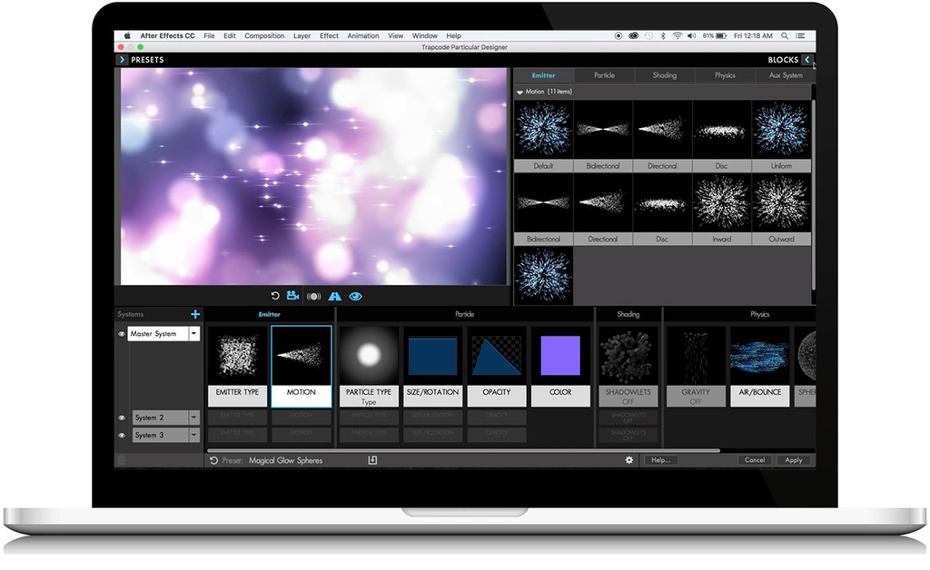This screenshot has width=930, height=570.
Task: Click the trash icon below the systems list
Action: [121, 460]
